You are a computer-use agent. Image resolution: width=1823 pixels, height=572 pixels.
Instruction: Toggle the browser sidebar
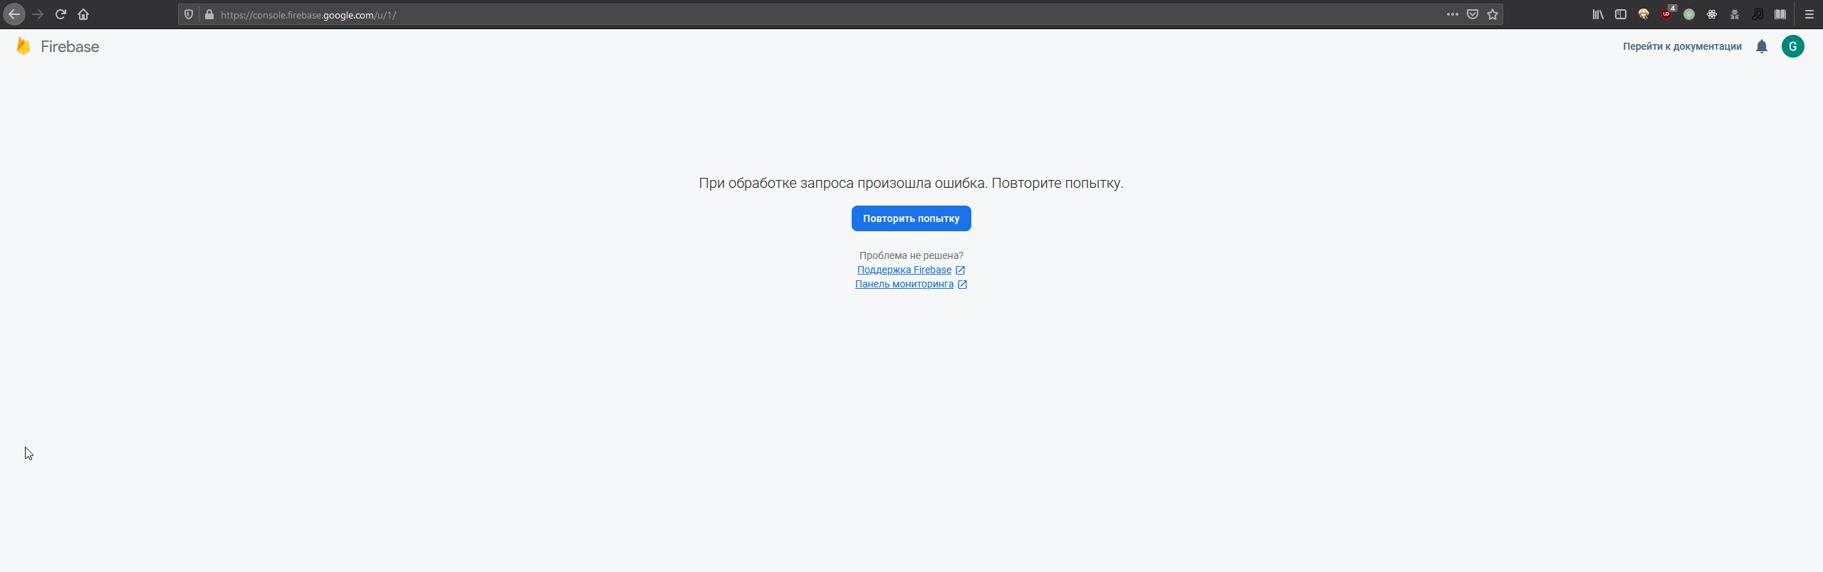[1621, 14]
